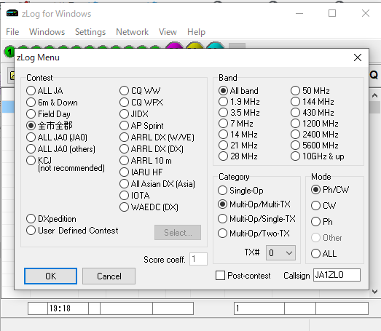Click green toolbar button number 1
Viewport: 381px width, 331px height.
pos(9,52)
